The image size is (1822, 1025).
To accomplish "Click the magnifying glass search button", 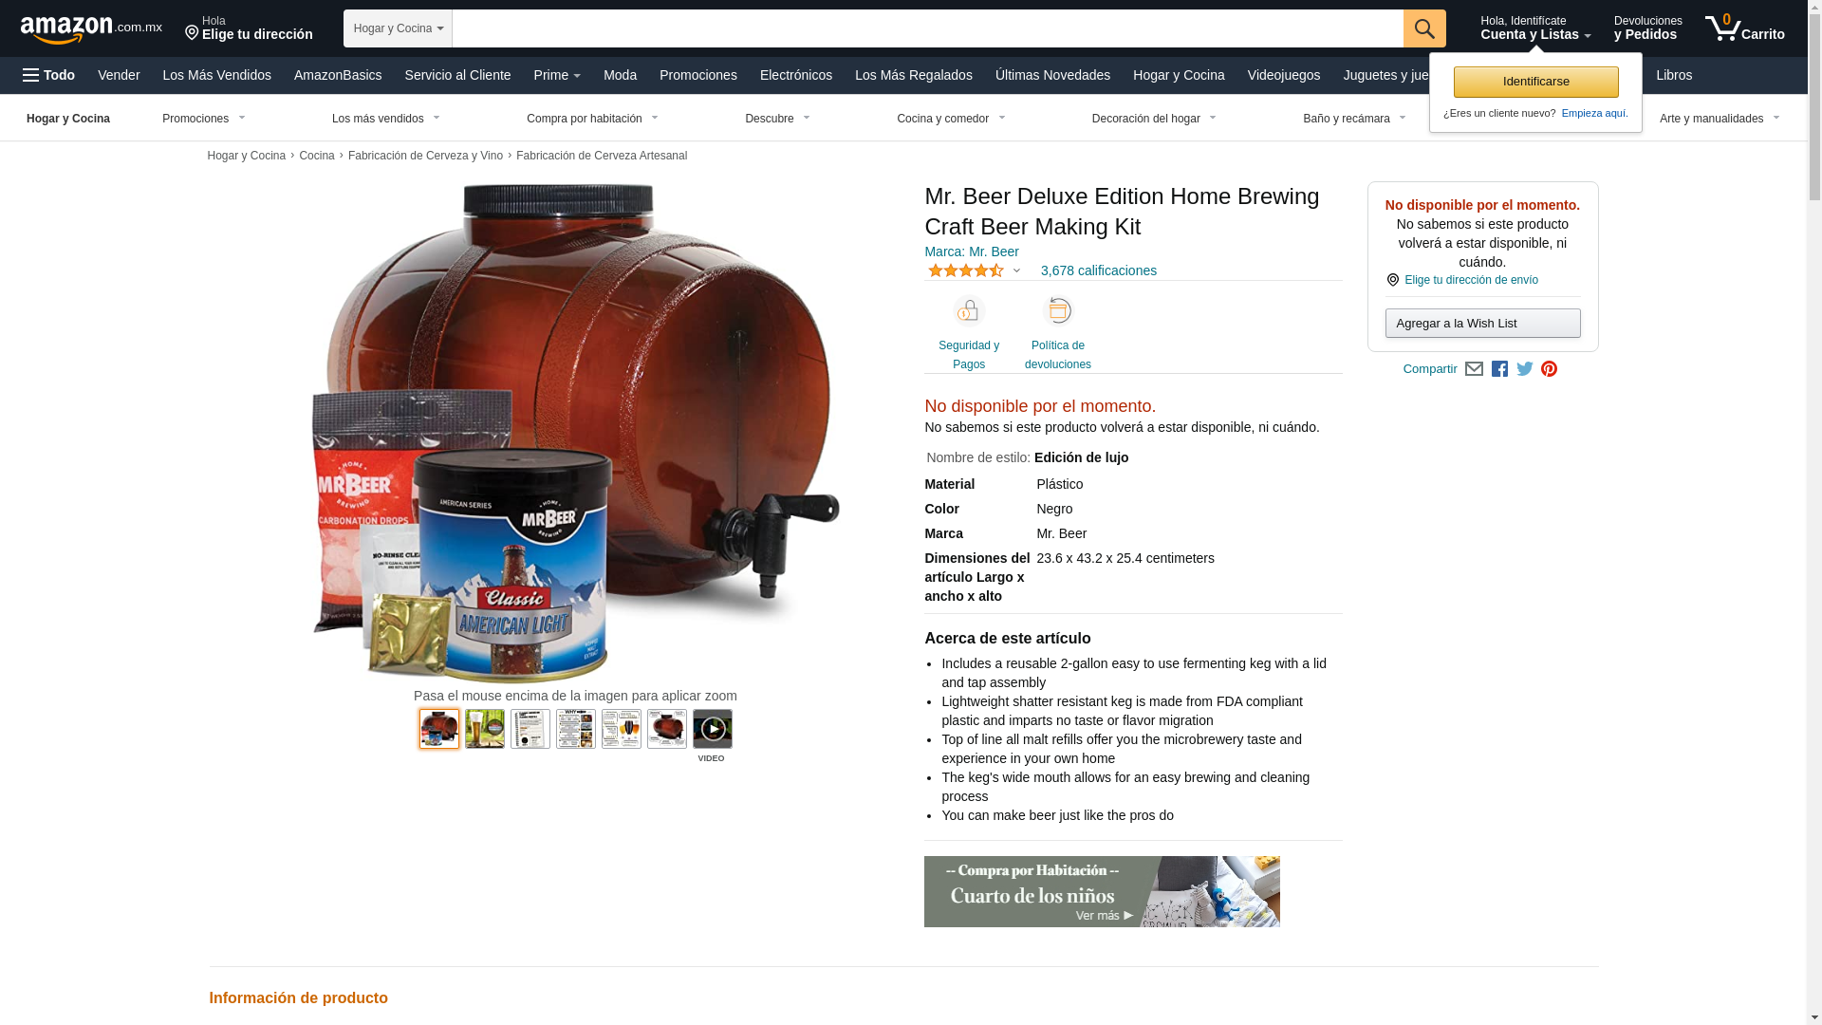I will 1424,28.
